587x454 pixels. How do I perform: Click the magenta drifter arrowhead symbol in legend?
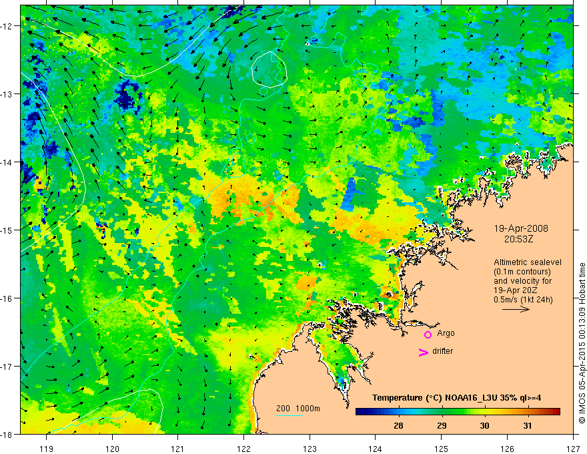(423, 352)
